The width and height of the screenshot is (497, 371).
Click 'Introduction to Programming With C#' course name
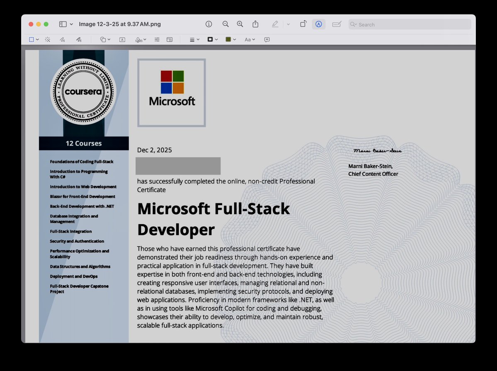point(79,174)
